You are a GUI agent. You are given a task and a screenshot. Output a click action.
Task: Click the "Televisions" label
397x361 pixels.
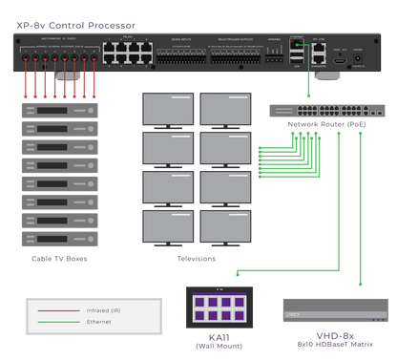point(197,259)
